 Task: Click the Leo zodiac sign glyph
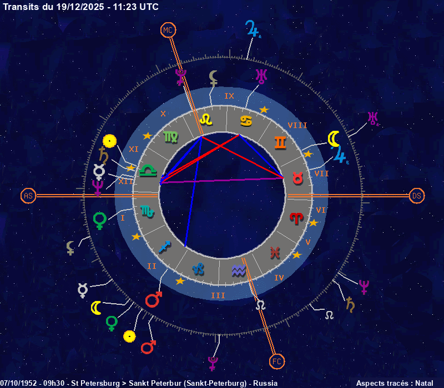206,119
